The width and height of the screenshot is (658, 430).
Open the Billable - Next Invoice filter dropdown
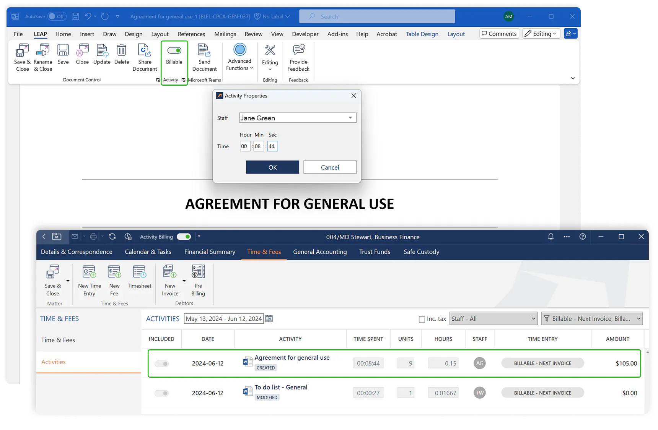point(592,319)
